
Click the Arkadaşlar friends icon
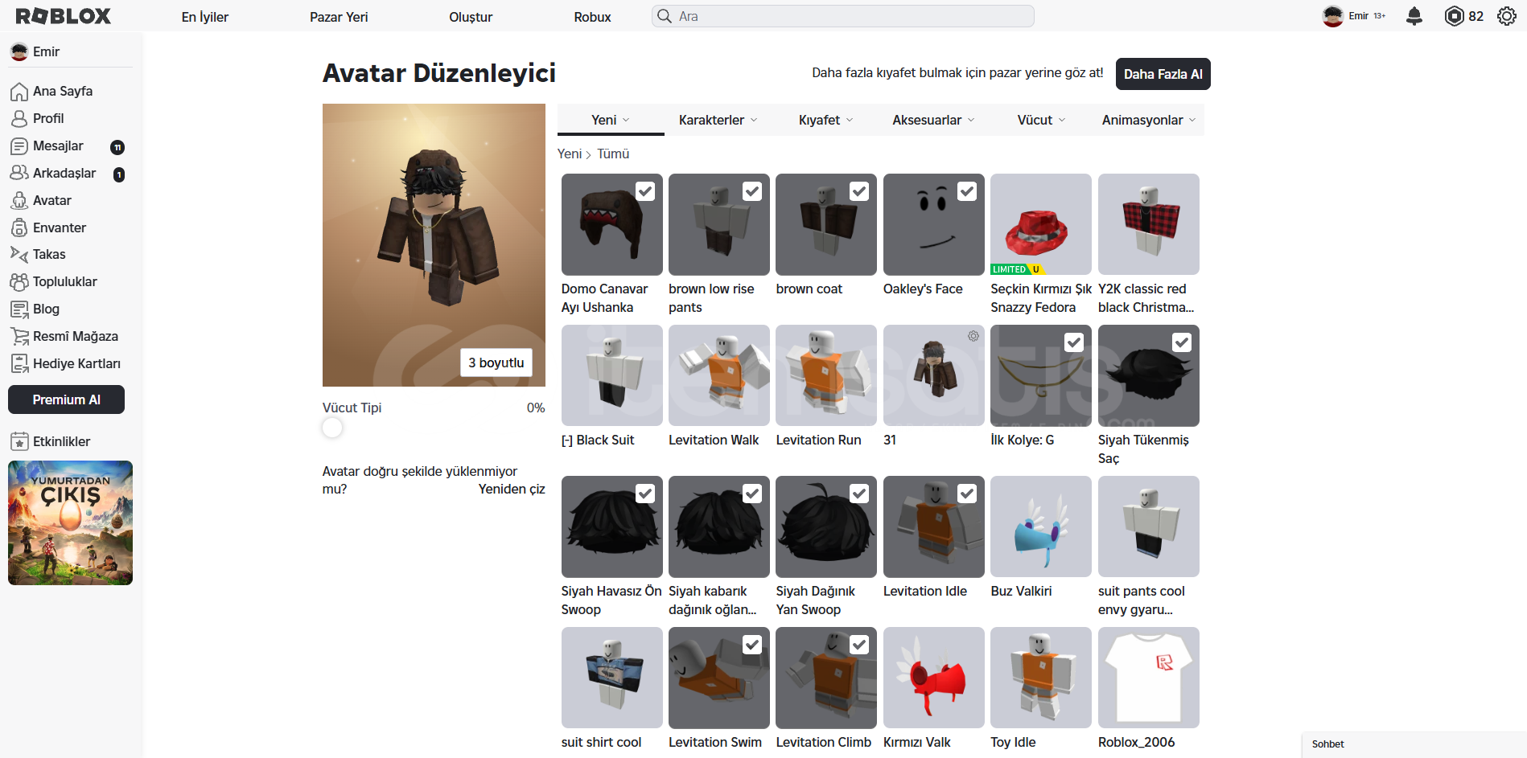pos(19,173)
